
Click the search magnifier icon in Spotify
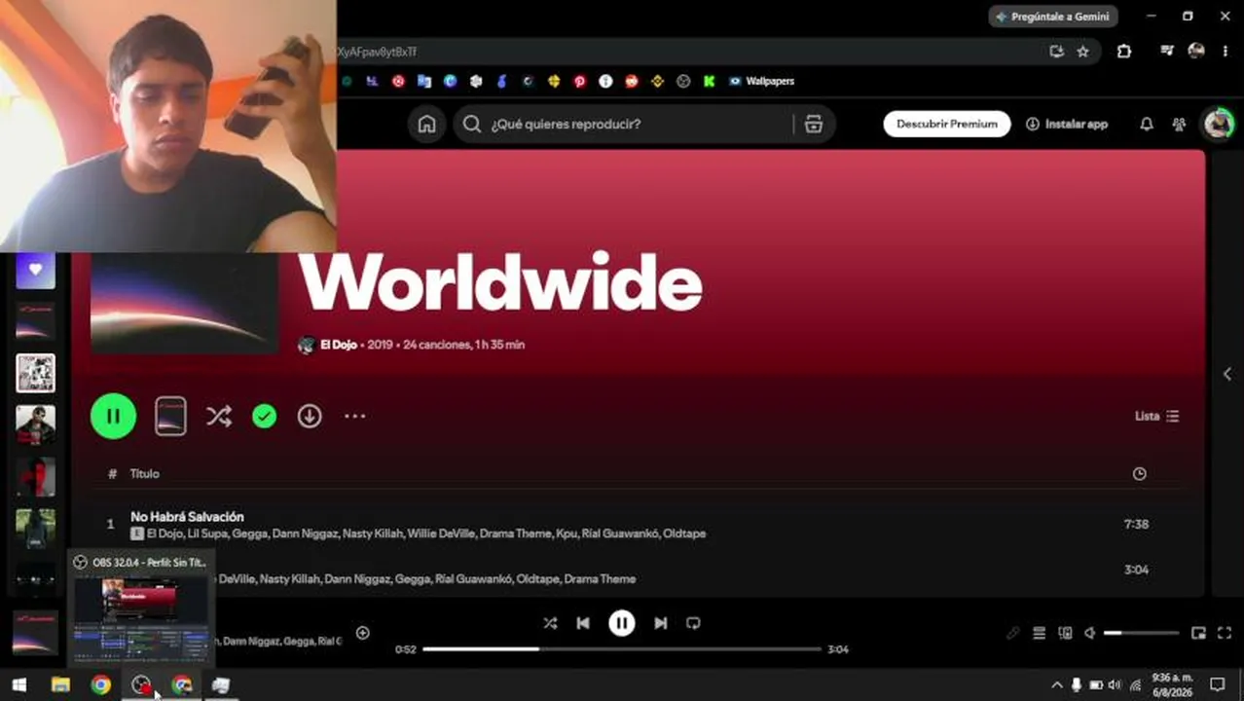[x=472, y=124]
